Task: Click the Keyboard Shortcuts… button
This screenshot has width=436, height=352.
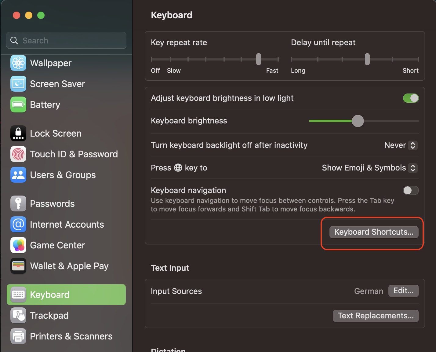Action: tap(374, 232)
